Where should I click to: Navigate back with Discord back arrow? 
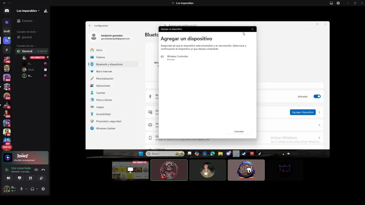coord(4,3)
